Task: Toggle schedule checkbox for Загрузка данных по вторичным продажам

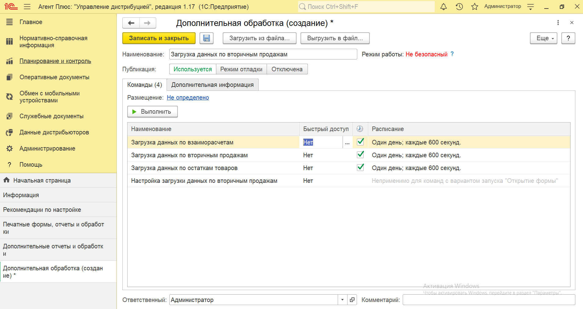Action: (x=360, y=154)
